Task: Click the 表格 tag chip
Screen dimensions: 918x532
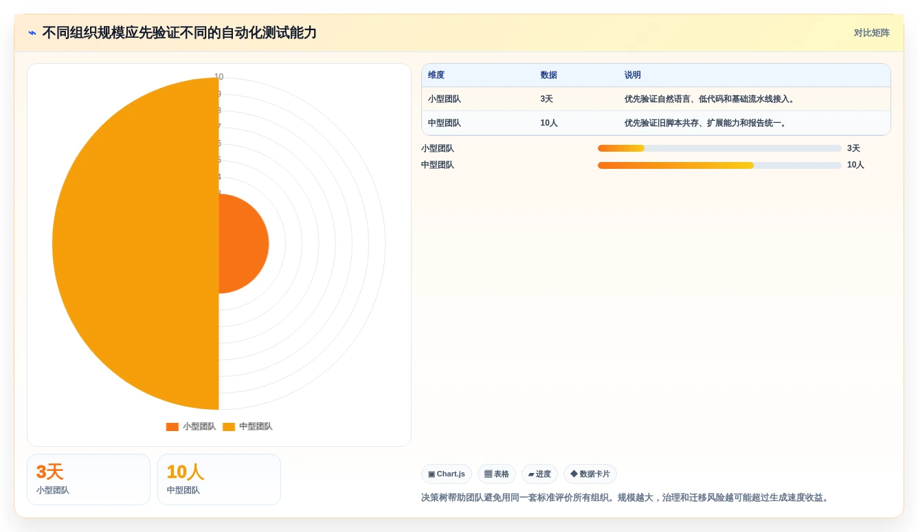Action: point(497,474)
